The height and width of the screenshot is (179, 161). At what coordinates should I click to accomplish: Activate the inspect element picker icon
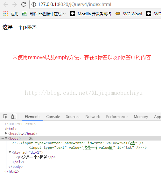(5, 117)
